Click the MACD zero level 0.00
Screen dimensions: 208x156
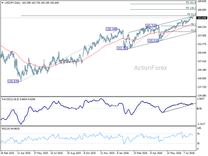200,109
